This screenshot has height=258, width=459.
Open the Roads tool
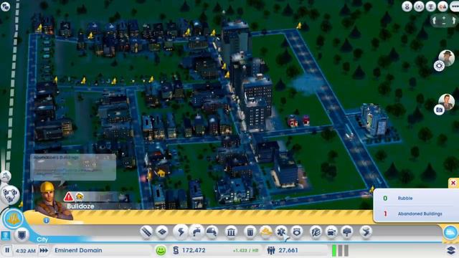pos(146,232)
